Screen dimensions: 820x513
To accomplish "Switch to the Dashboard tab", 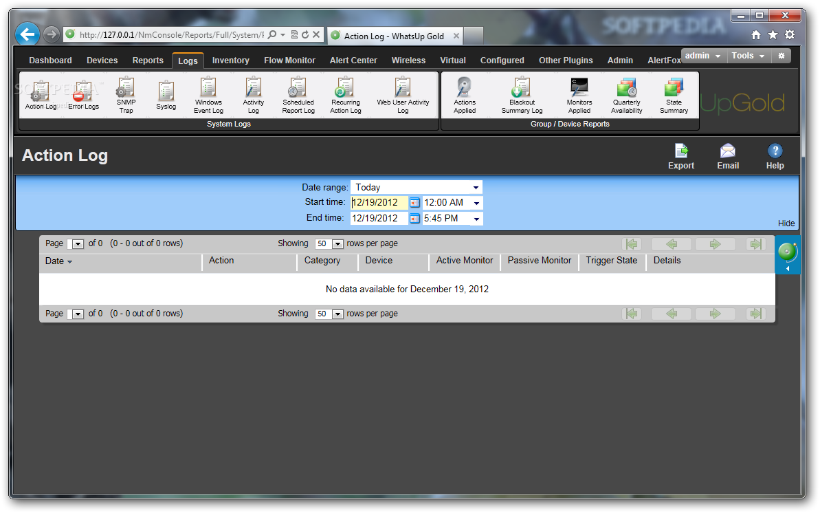I will pyautogui.click(x=50, y=61).
